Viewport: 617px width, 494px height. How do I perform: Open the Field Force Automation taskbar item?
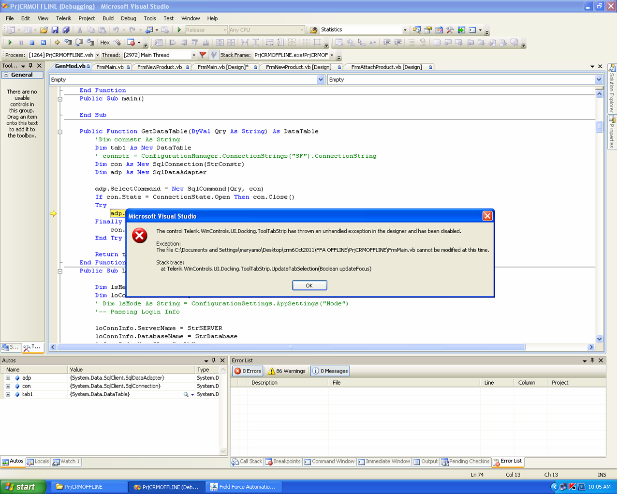(x=243, y=487)
